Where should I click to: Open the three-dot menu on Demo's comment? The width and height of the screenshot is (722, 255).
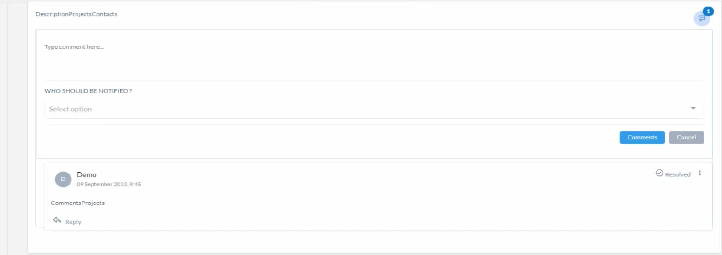point(700,173)
